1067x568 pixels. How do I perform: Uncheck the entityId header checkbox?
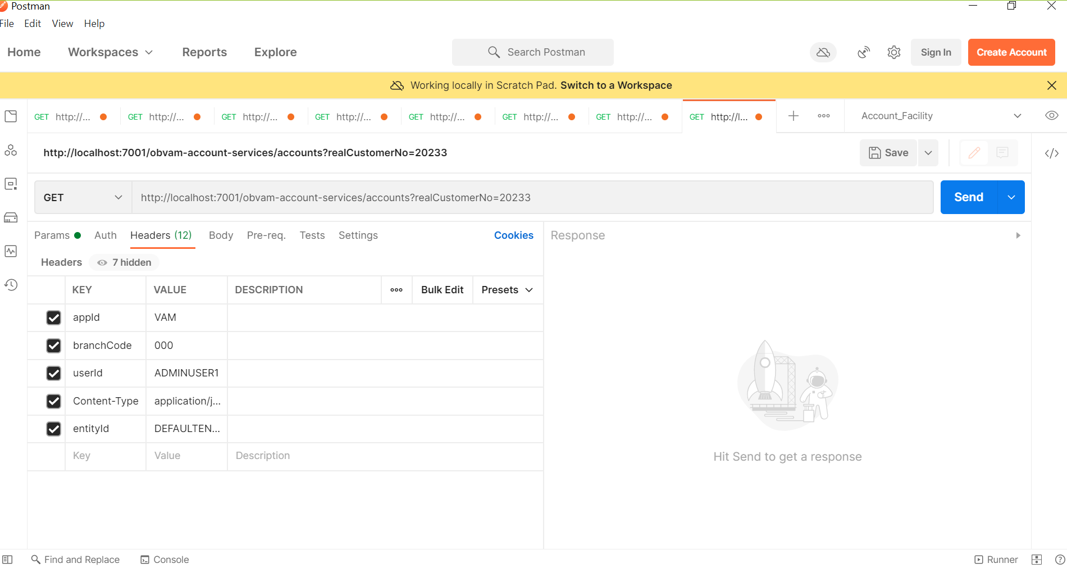click(x=53, y=429)
